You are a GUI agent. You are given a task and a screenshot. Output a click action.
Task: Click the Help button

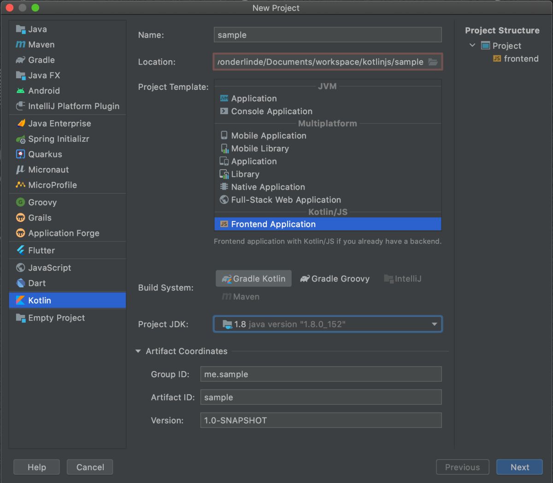[36, 467]
